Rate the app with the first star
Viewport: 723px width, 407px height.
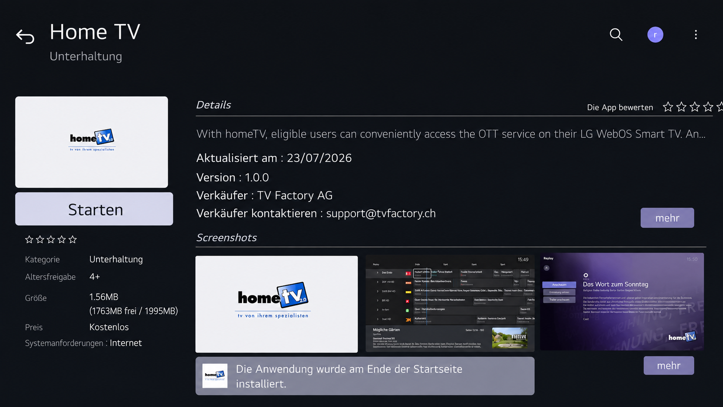pyautogui.click(x=668, y=107)
